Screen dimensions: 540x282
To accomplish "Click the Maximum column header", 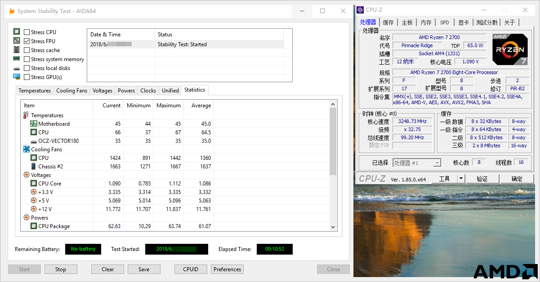I will pyautogui.click(x=169, y=106).
